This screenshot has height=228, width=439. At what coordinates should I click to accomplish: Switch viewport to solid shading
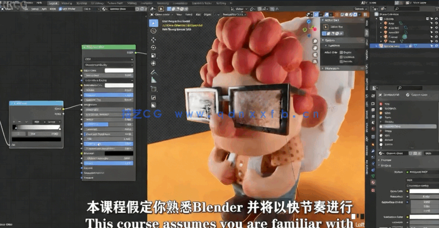[x=347, y=15]
